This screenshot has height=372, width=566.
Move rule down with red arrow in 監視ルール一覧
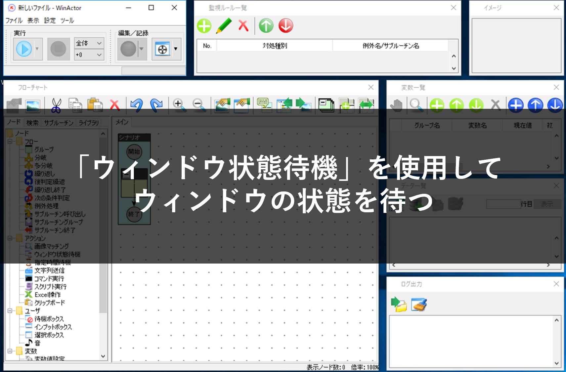(286, 26)
